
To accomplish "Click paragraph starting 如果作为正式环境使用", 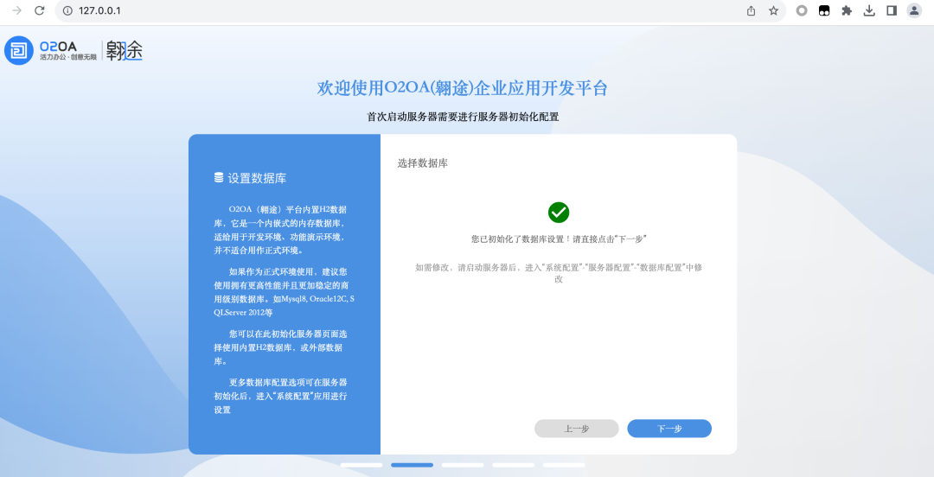I will tap(285, 292).
